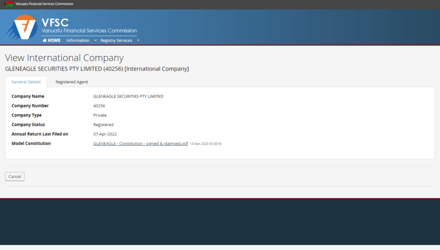The height and width of the screenshot is (250, 440).
Task: Click the Cancel button
Action: pos(15,176)
